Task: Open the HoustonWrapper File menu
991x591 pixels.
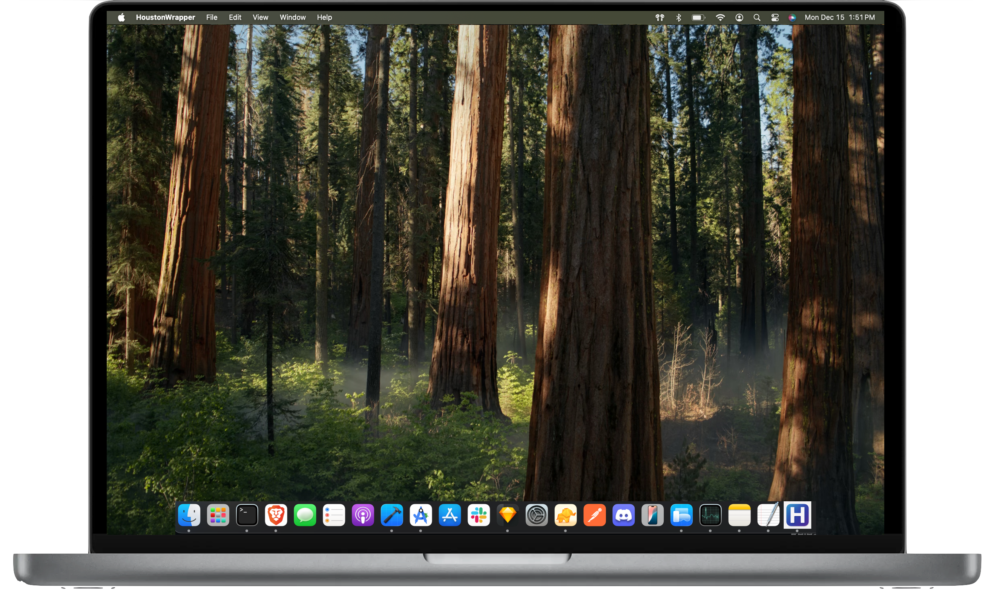Action: 212,17
